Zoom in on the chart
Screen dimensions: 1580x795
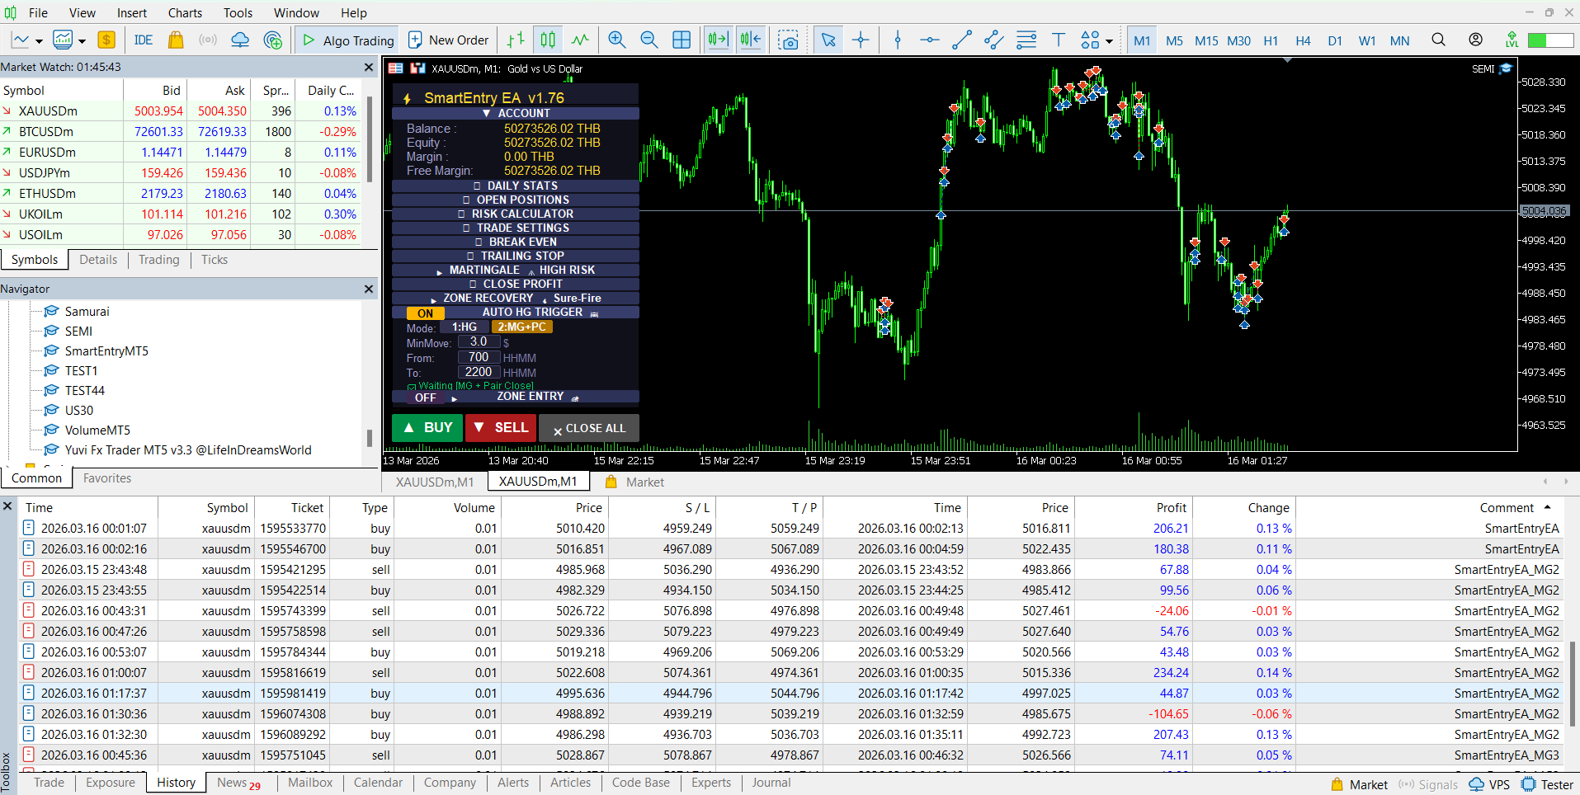616,40
